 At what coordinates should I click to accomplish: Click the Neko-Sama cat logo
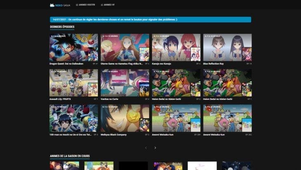pyautogui.click(x=52, y=5)
